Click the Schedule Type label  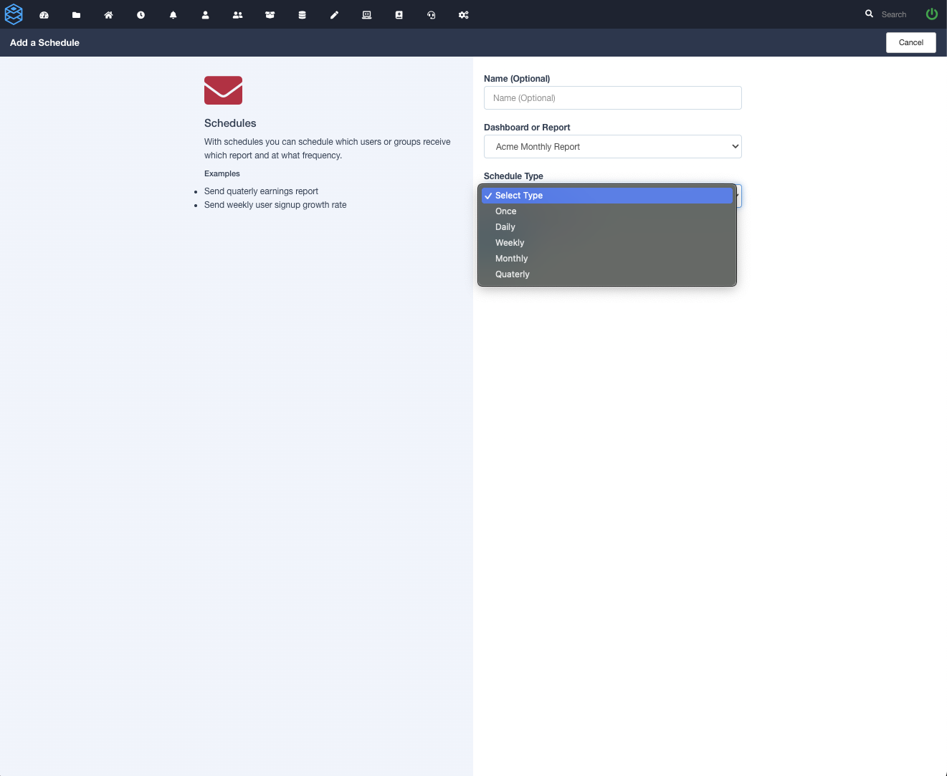[x=513, y=176]
